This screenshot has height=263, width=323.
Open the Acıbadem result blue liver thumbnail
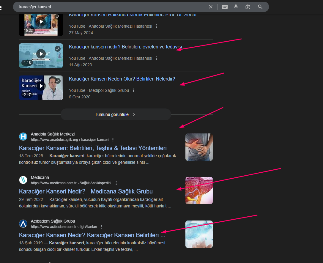pyautogui.click(x=199, y=234)
